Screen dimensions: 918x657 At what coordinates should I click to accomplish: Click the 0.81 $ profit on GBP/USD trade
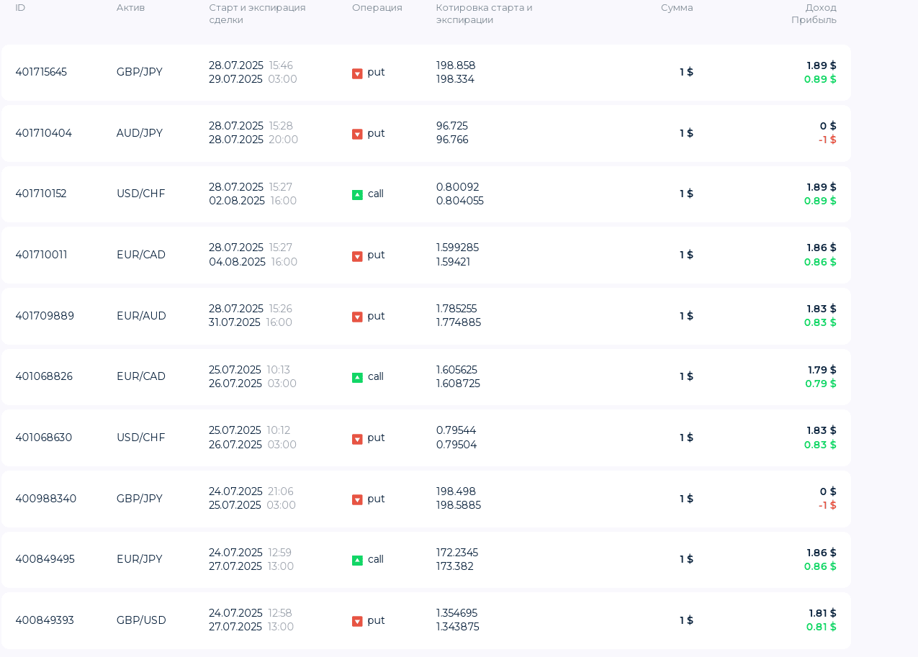822,627
